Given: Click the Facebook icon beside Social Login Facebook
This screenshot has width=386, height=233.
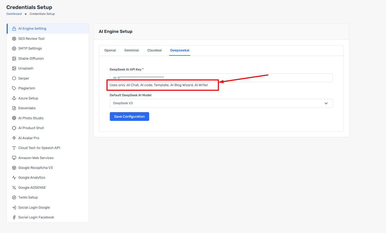Looking at the screenshot, I should (x=14, y=217).
